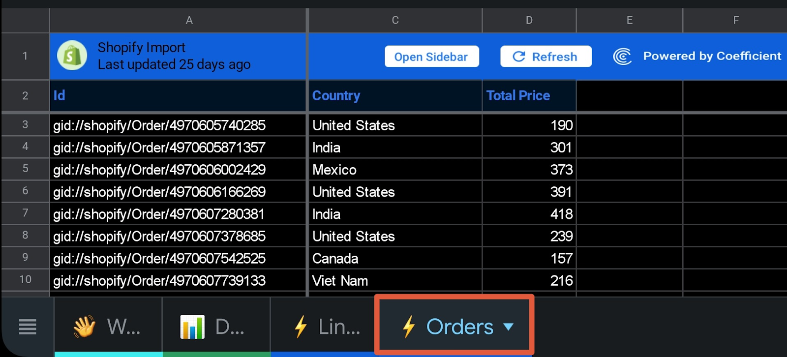The image size is (787, 357).
Task: Click the Total Price header cell
Action: coord(529,96)
